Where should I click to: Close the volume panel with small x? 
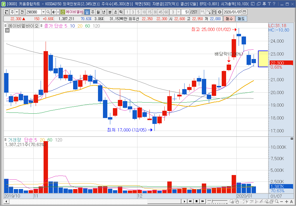[x=292, y=139]
